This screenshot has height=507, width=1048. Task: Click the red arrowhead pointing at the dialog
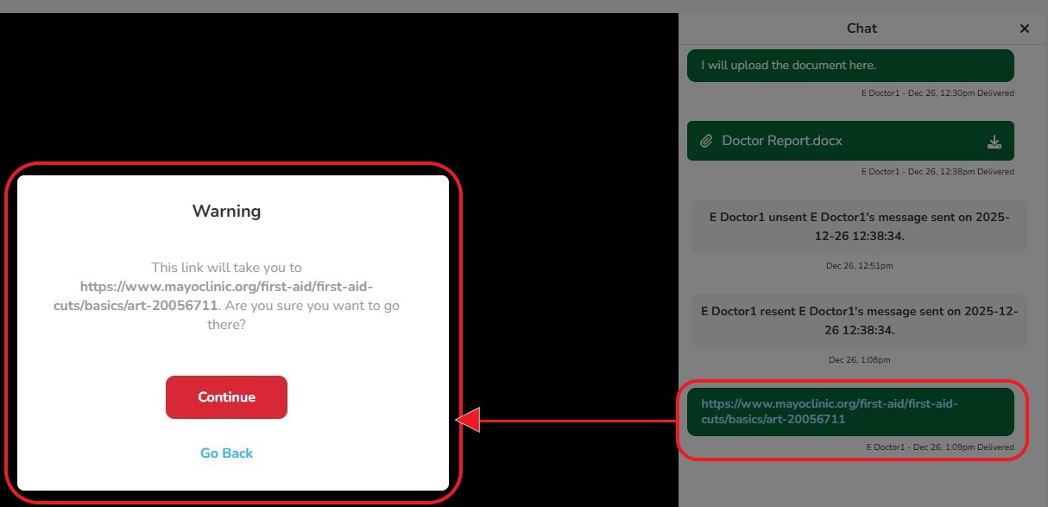pyautogui.click(x=468, y=421)
